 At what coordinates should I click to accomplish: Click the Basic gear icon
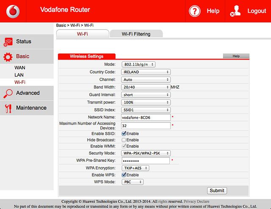click(x=8, y=57)
